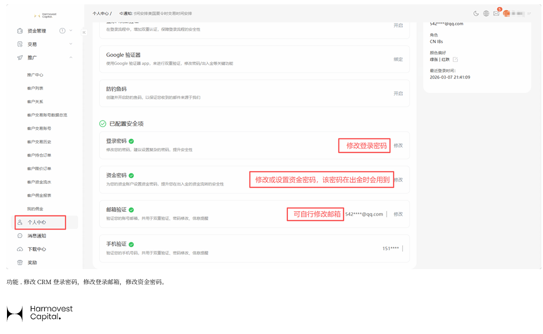
Task: Click masked email 542****@qq.com in 邮箱验证 row
Action: (x=364, y=214)
